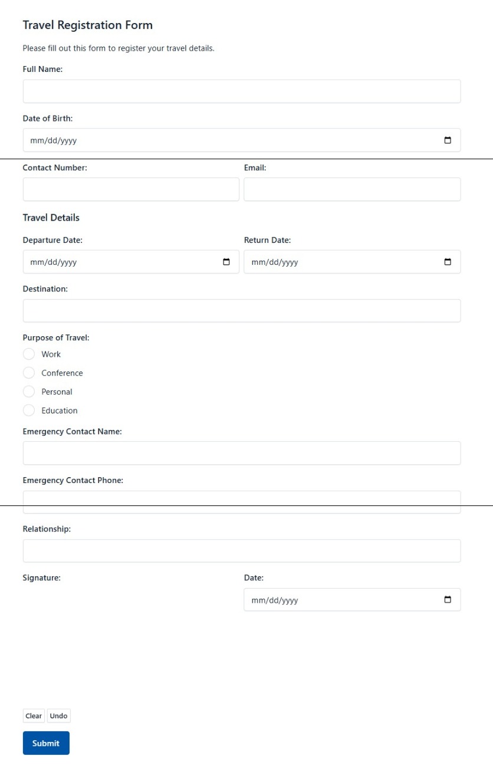Click the Relationship text field
493x772 pixels.
tap(241, 550)
